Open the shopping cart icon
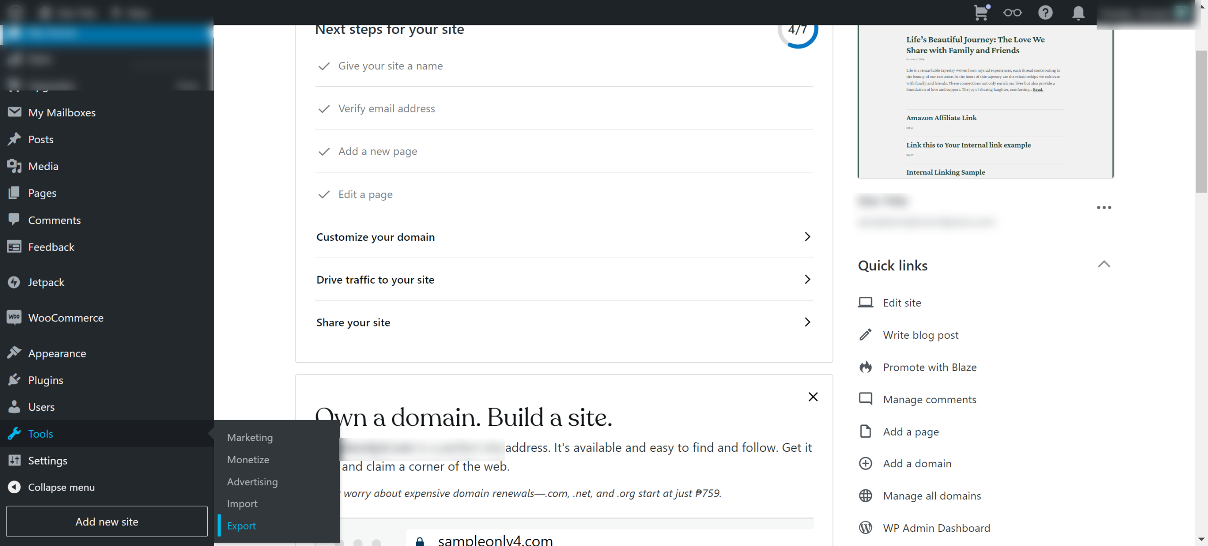 (x=981, y=12)
